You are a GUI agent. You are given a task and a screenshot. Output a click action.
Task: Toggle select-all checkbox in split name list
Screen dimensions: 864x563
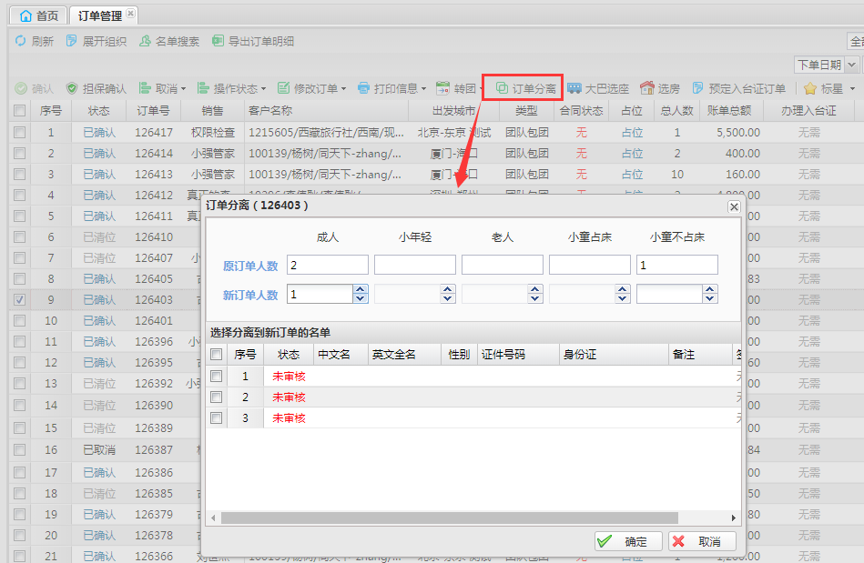tap(217, 355)
